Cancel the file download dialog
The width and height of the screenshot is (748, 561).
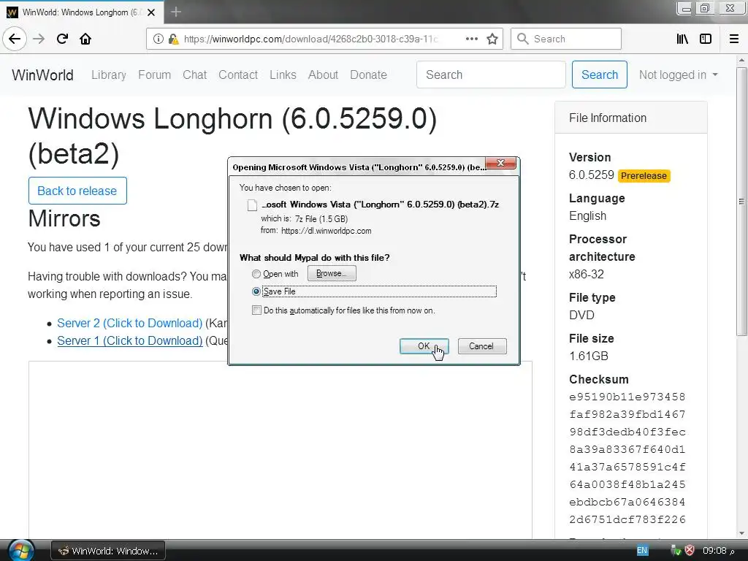pos(482,346)
